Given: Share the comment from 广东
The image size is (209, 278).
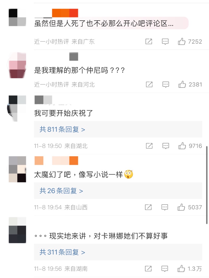Looking at the screenshot, I should coord(149,42).
